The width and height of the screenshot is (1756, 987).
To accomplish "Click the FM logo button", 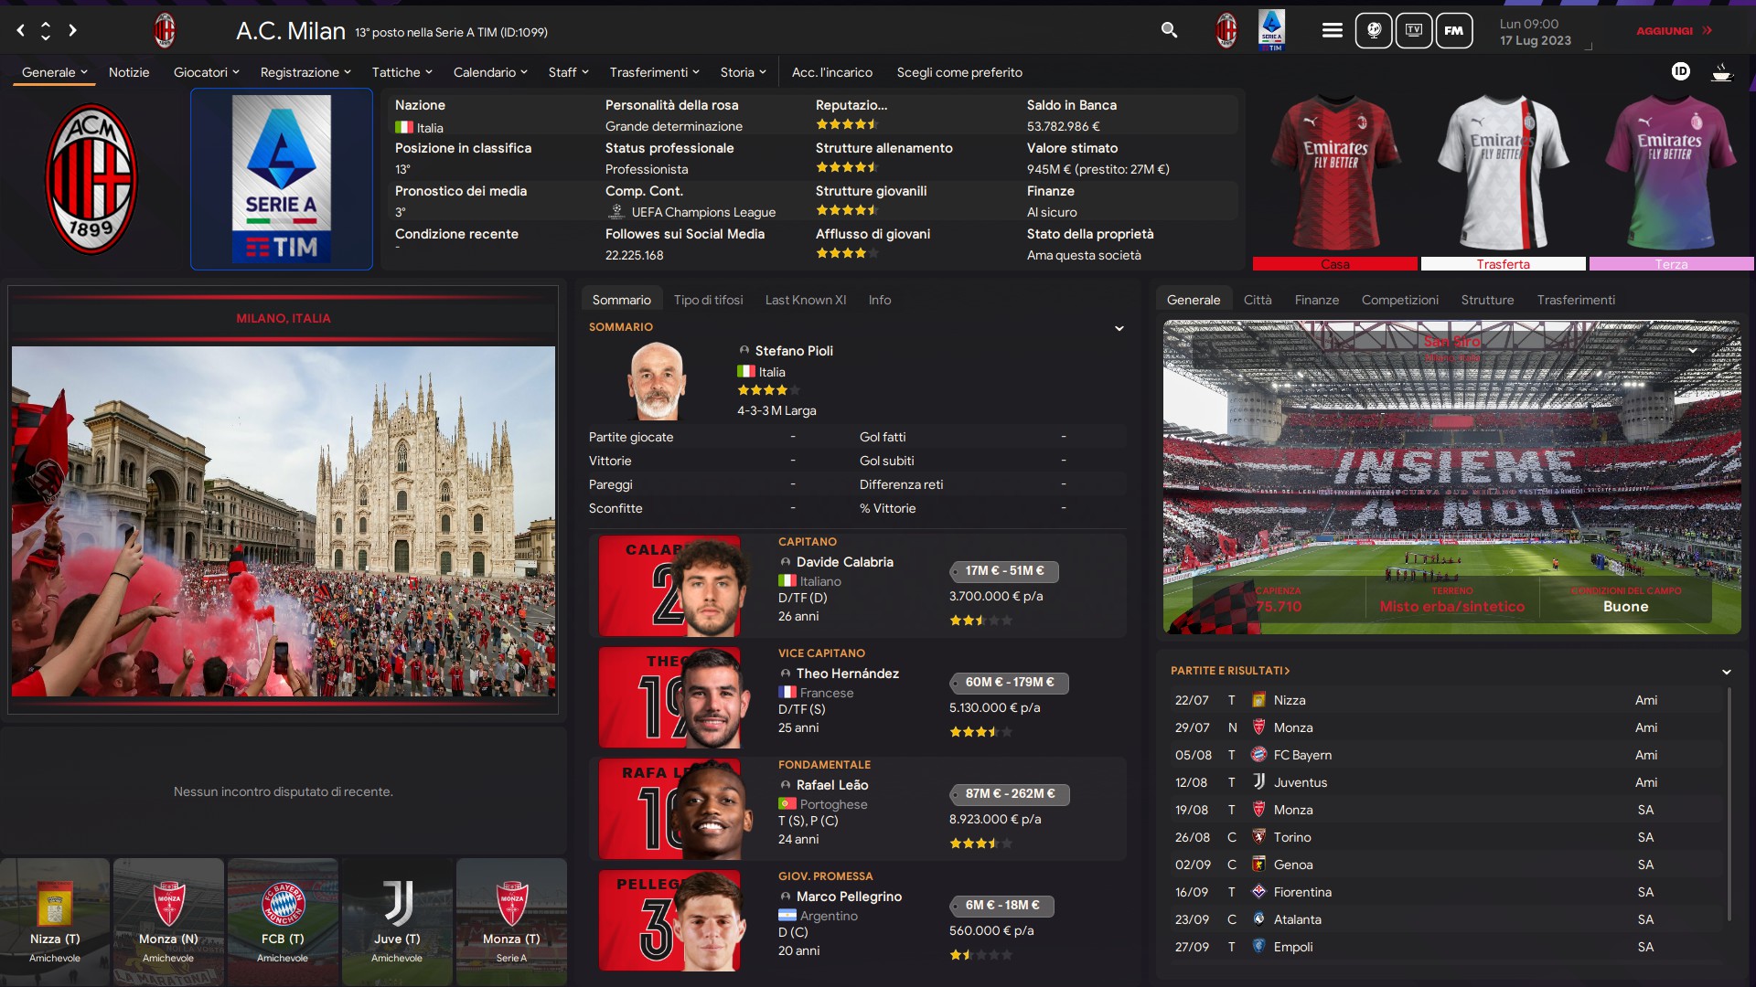I will click(x=1453, y=30).
